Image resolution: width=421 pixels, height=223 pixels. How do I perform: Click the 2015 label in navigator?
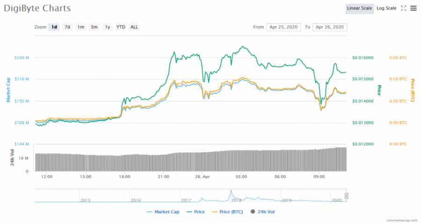point(86,200)
